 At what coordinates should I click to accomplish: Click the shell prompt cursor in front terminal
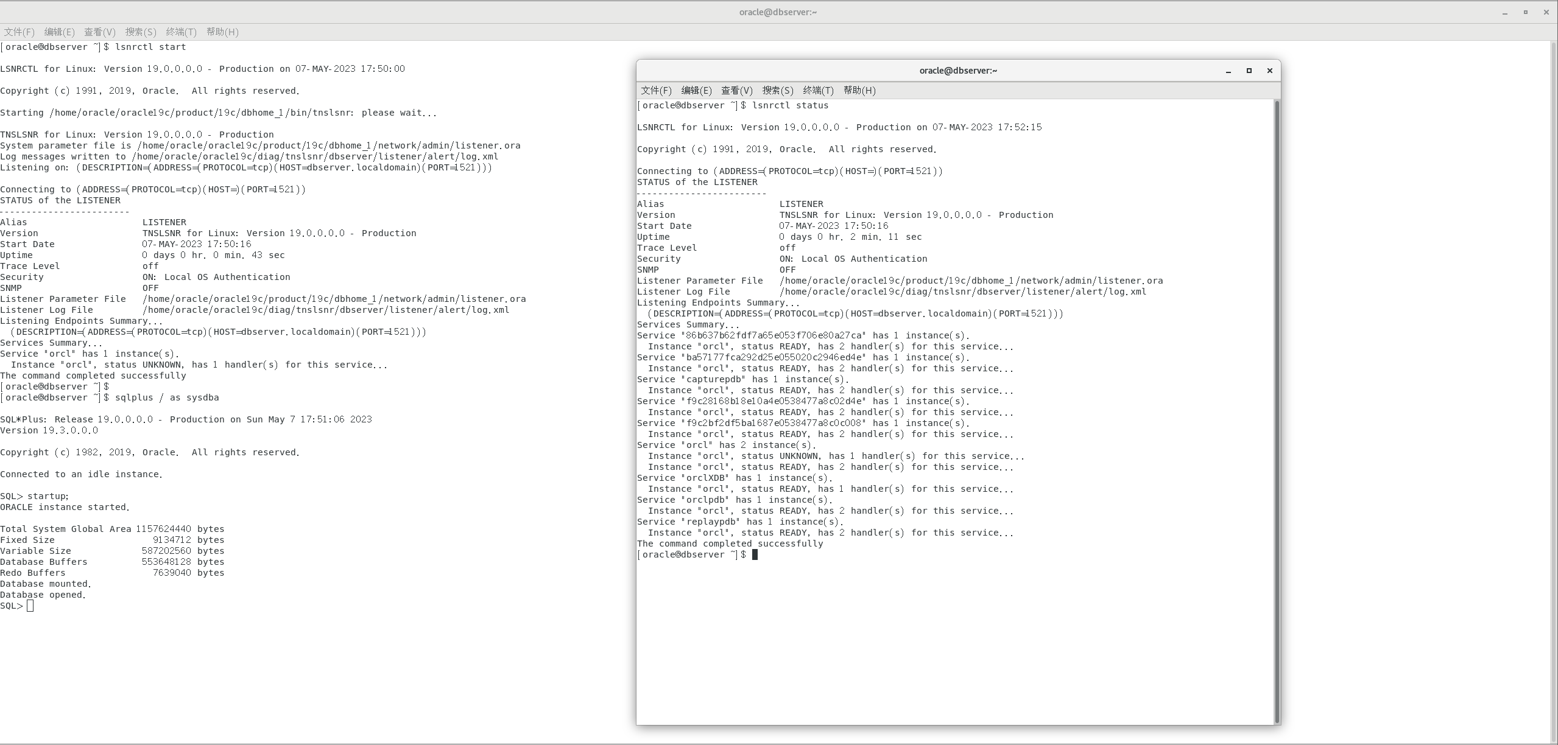pos(755,554)
